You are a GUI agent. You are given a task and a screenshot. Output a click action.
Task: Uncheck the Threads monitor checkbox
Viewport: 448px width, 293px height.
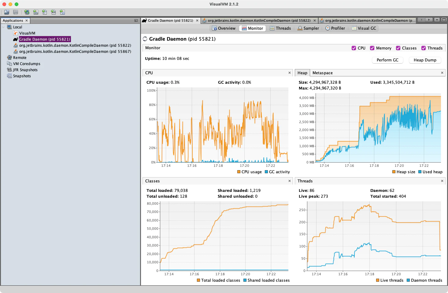424,48
